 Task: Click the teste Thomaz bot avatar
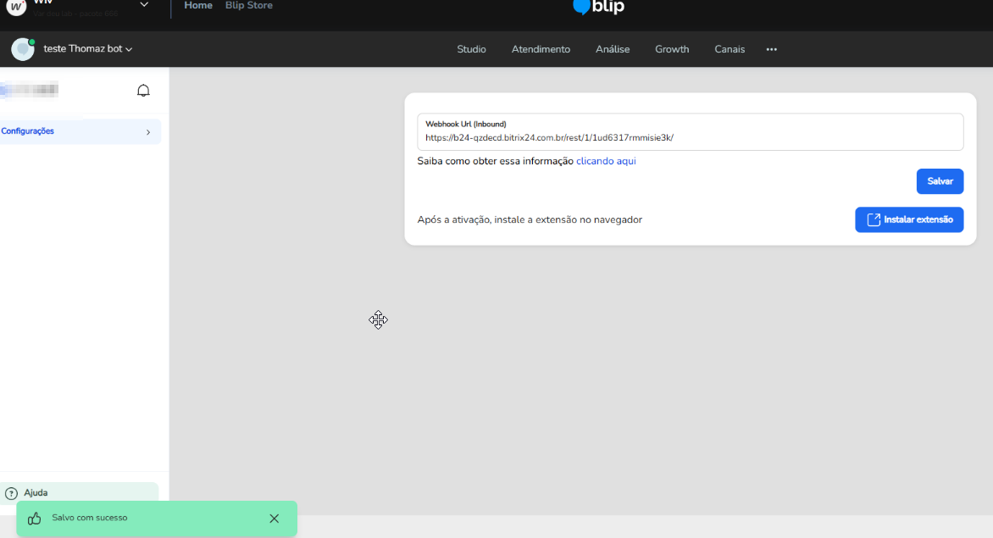click(x=23, y=49)
